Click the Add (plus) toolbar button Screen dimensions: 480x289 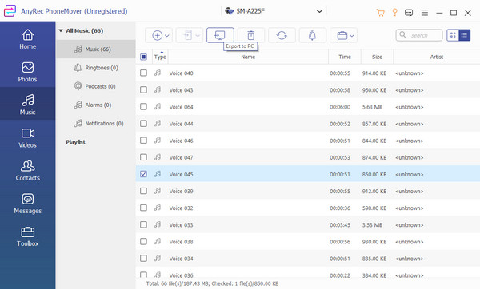tap(157, 35)
